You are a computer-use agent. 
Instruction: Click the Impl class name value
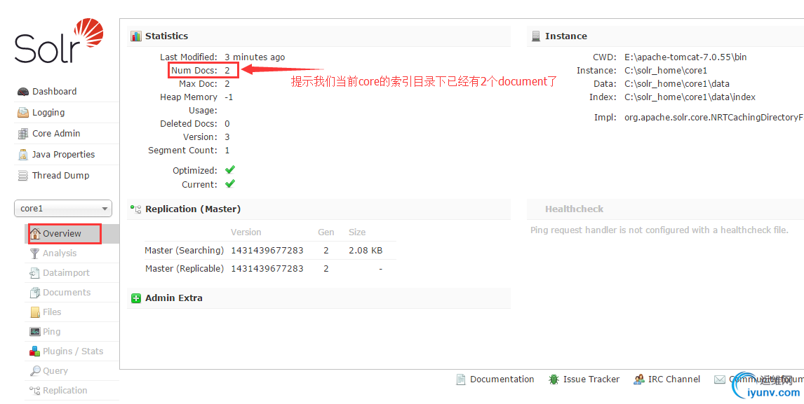tap(713, 118)
